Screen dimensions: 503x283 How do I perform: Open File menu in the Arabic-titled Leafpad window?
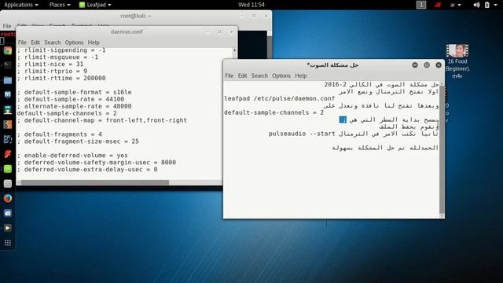point(229,75)
